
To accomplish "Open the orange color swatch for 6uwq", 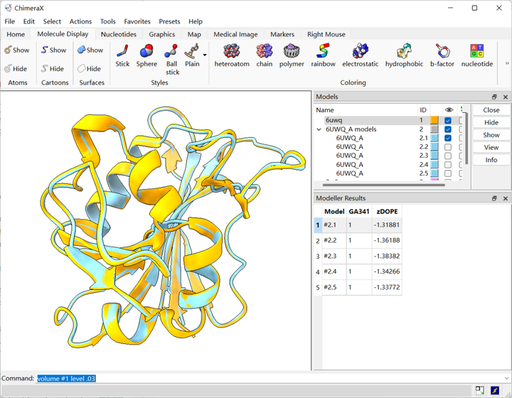I will 434,121.
